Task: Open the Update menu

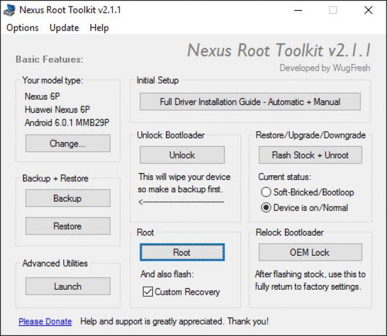Action: [64, 28]
